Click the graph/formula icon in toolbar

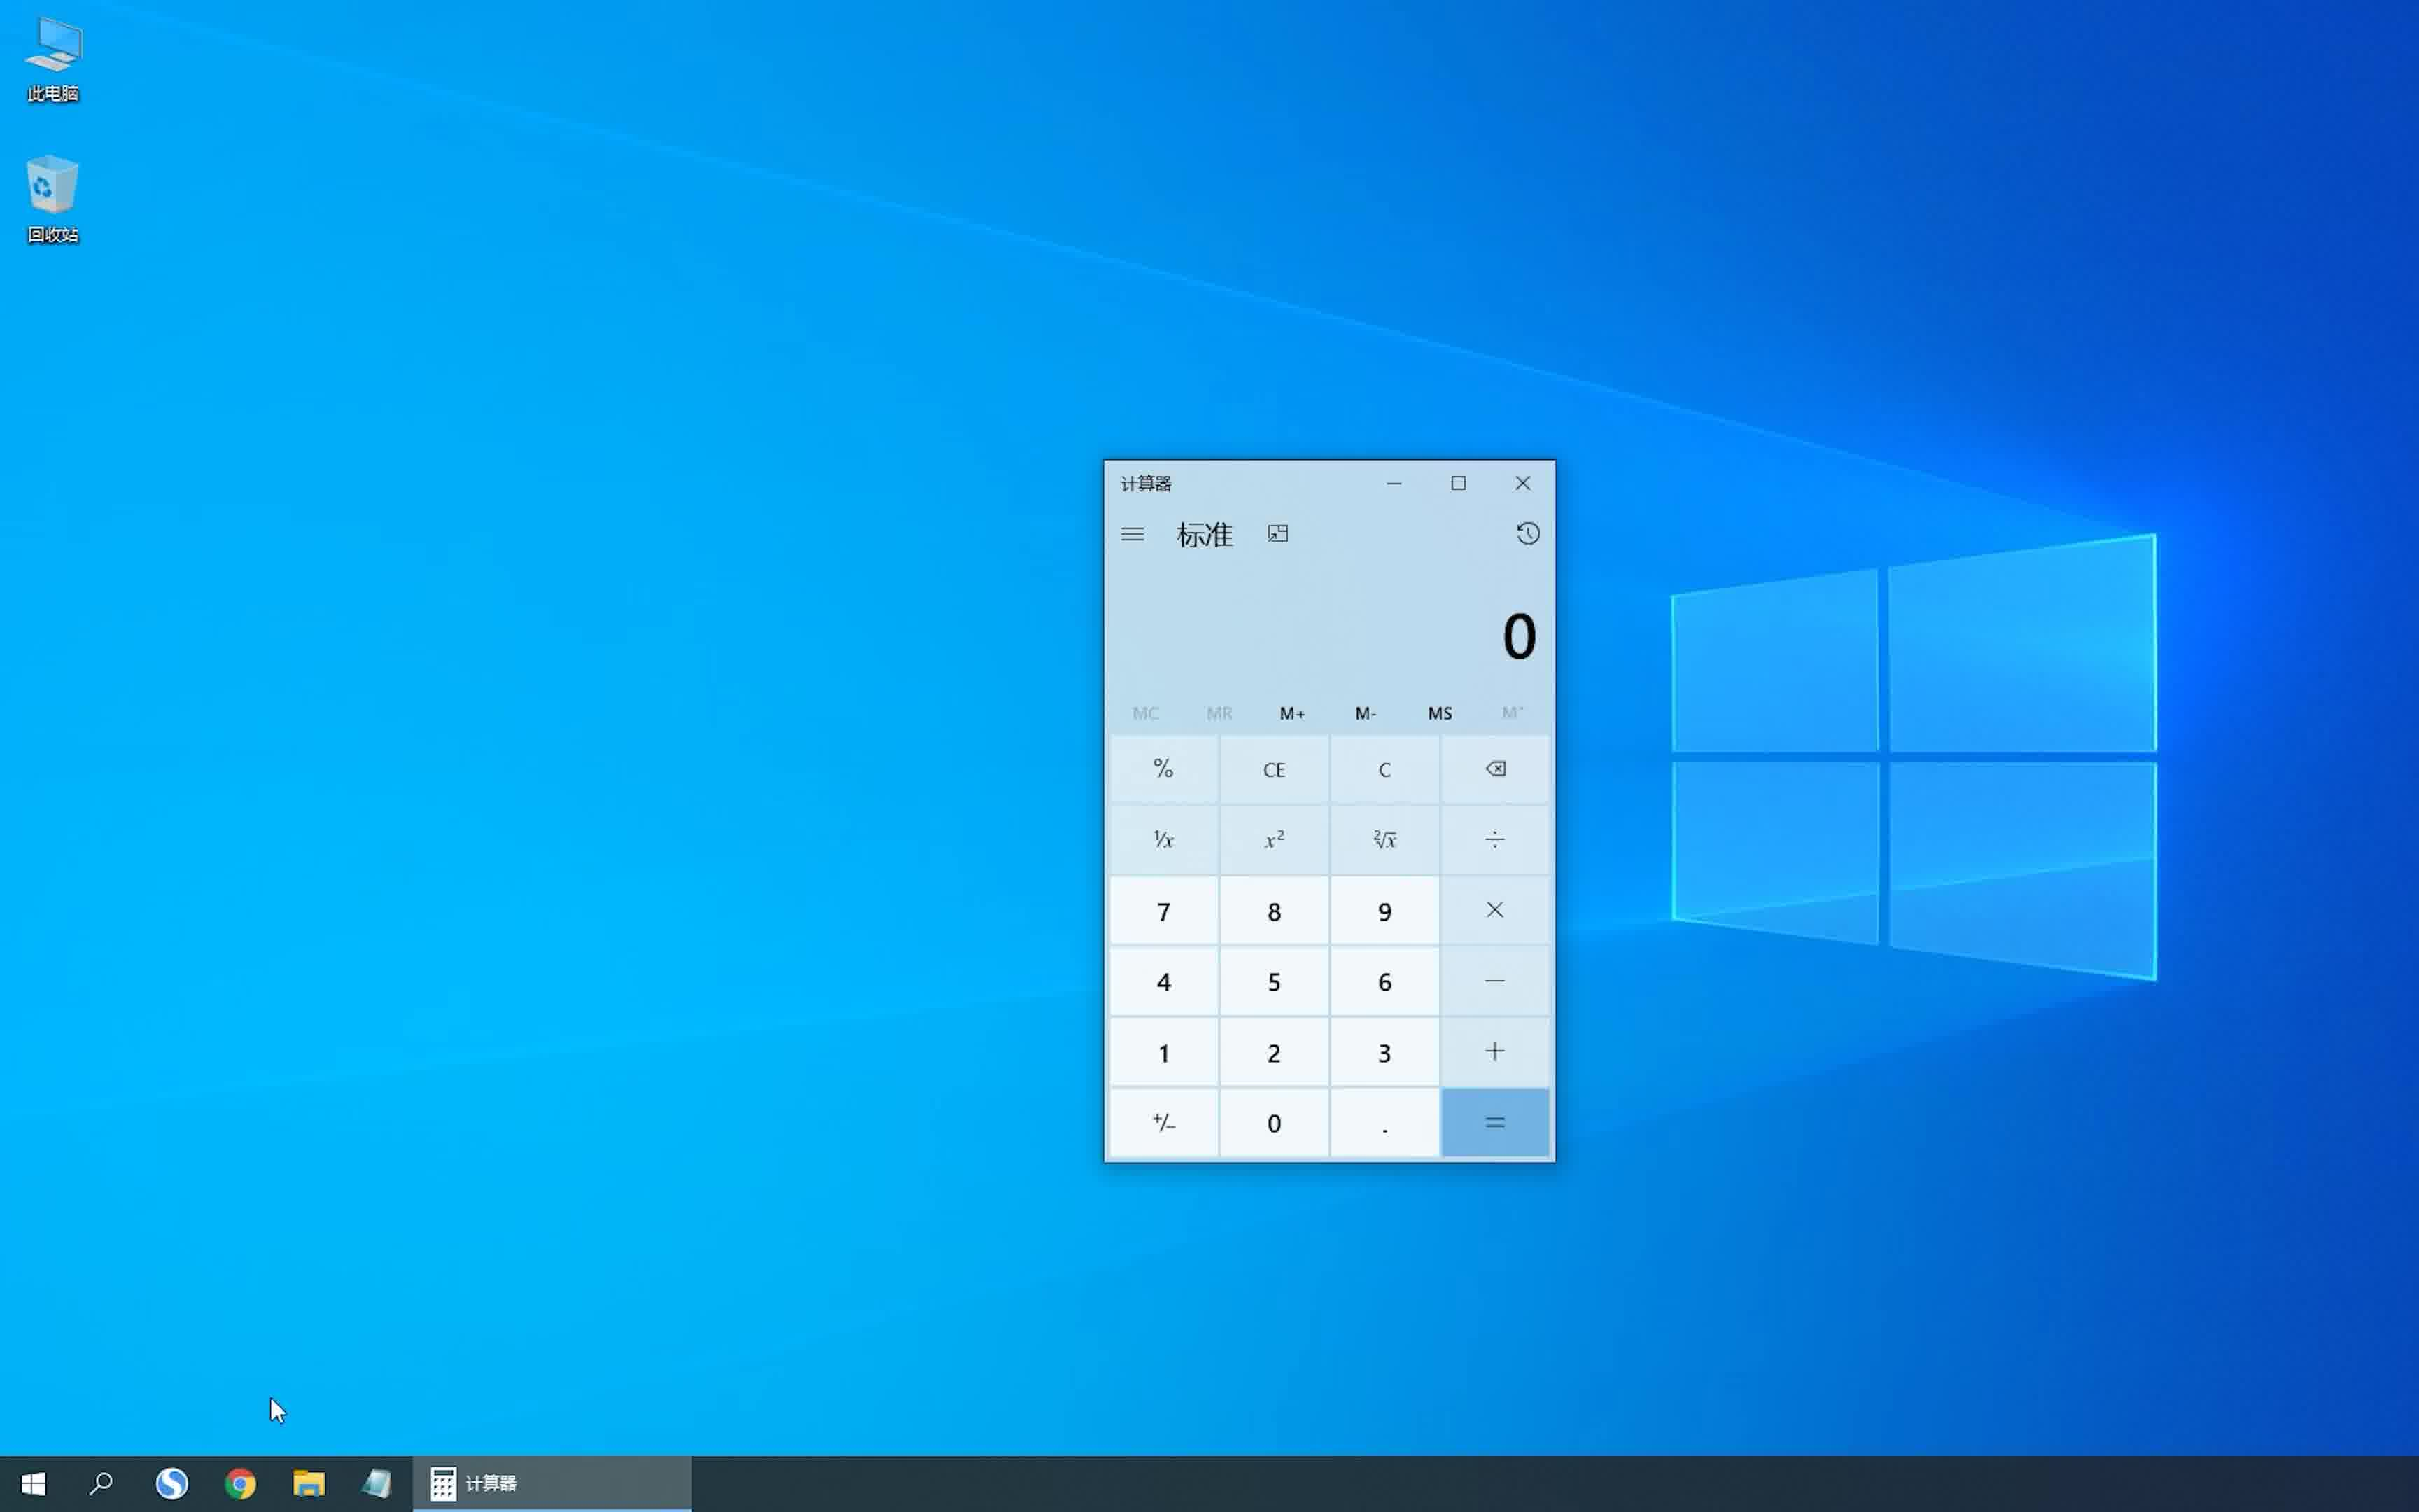[1277, 533]
